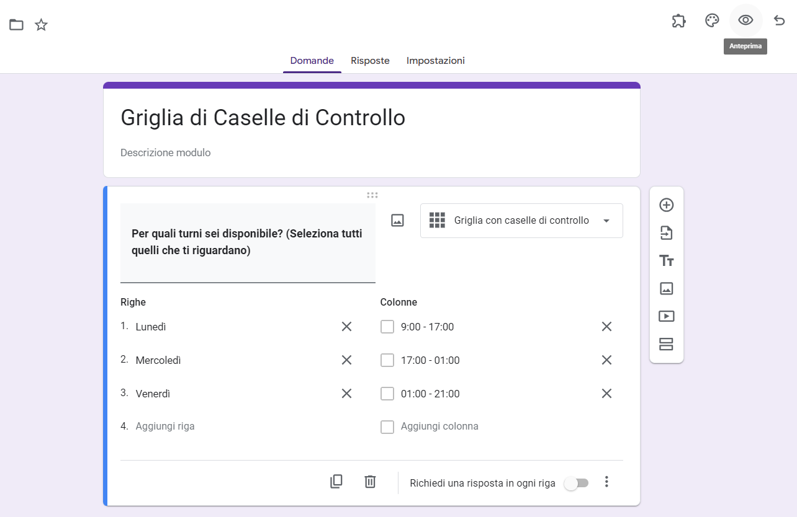Add a new question with plus icon

666,205
